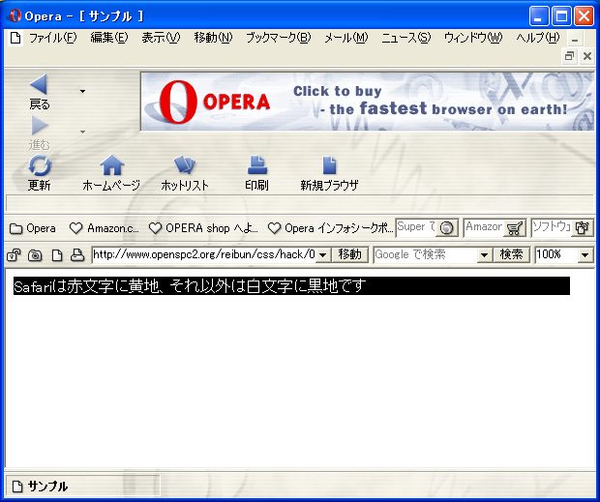
Task: Click the Forward (進む) arrow icon
Action: point(40,126)
